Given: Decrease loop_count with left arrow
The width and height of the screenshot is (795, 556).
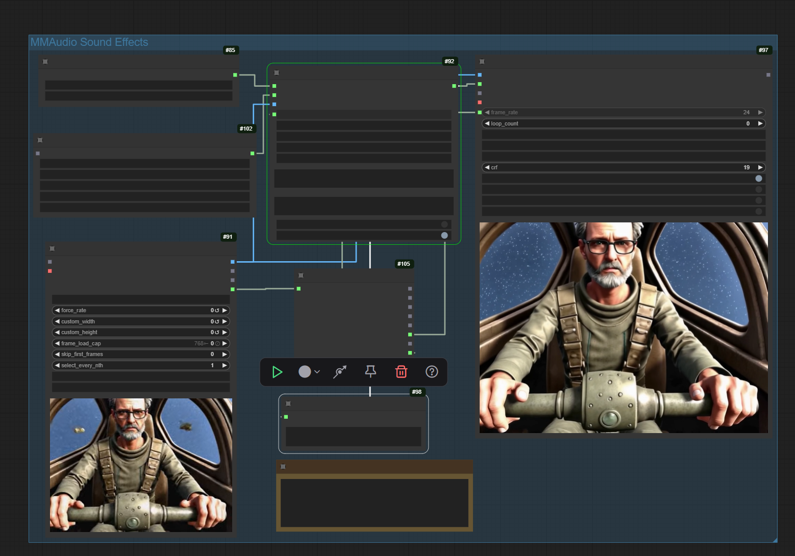Looking at the screenshot, I should [x=487, y=123].
